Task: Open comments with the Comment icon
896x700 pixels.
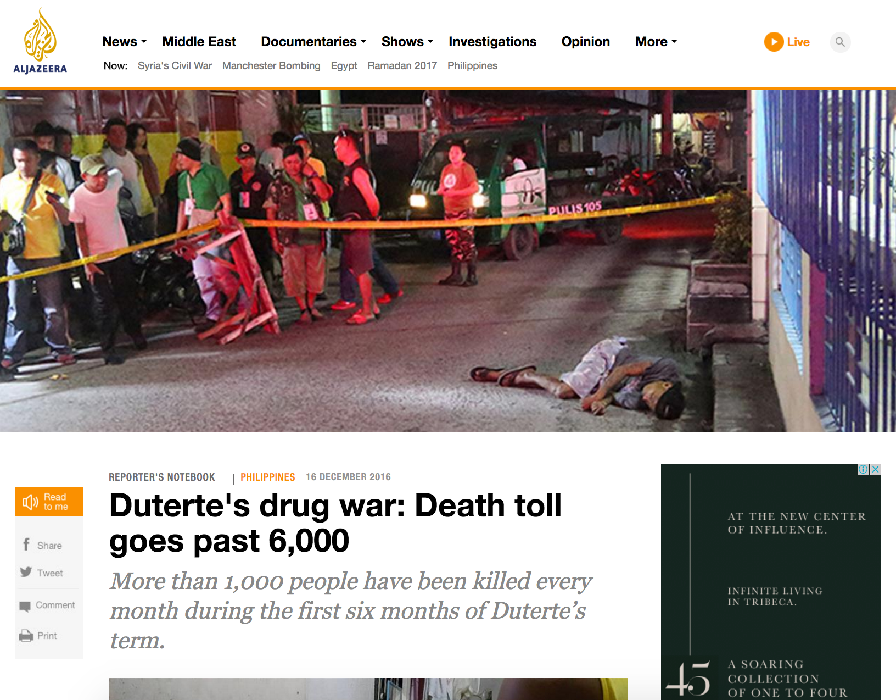Action: [26, 605]
